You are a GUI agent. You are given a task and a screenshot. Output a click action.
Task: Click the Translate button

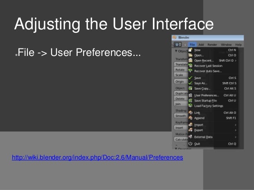coord(181,64)
